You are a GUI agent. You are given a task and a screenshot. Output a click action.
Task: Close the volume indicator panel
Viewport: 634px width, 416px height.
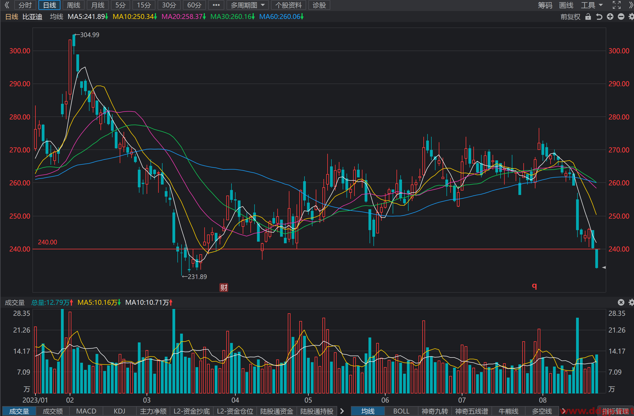pyautogui.click(x=621, y=302)
